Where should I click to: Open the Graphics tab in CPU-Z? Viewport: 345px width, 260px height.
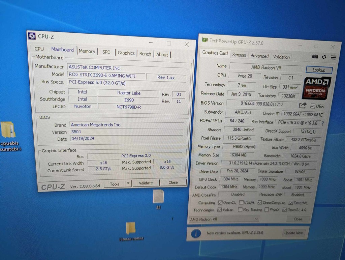[x=126, y=53]
